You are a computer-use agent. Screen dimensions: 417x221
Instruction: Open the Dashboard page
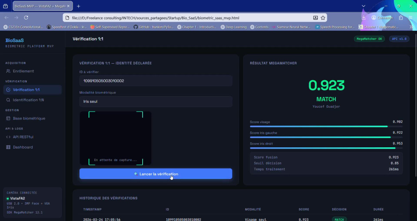(x=32, y=147)
